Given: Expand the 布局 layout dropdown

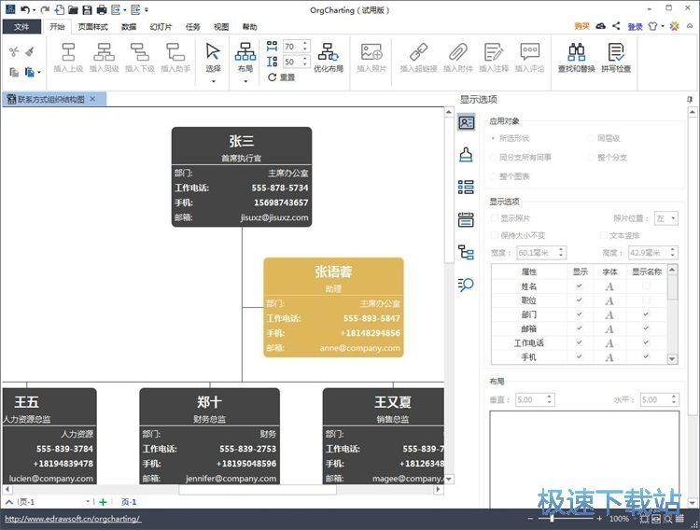Looking at the screenshot, I should click(245, 82).
